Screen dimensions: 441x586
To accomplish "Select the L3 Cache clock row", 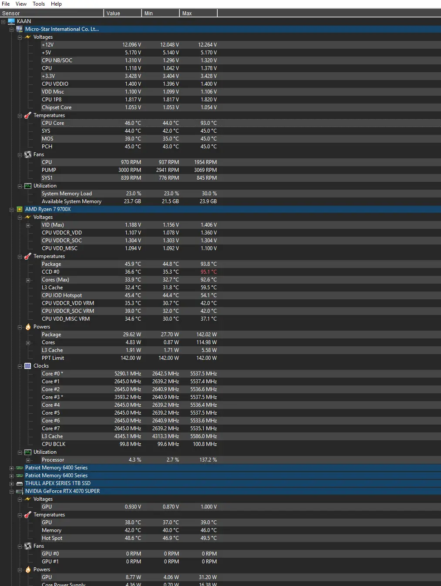I will (241, 436).
